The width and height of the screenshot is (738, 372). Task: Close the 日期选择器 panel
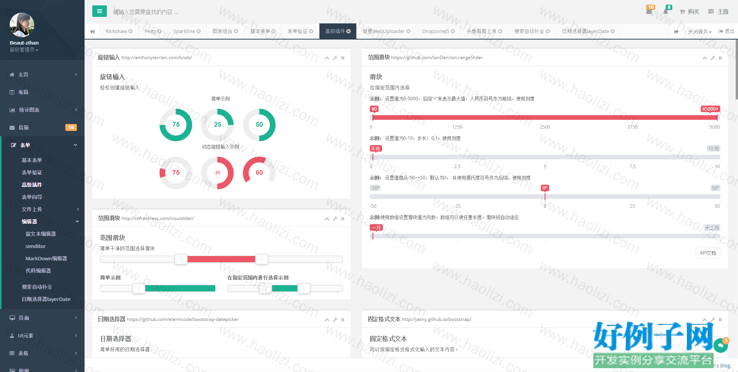click(342, 320)
